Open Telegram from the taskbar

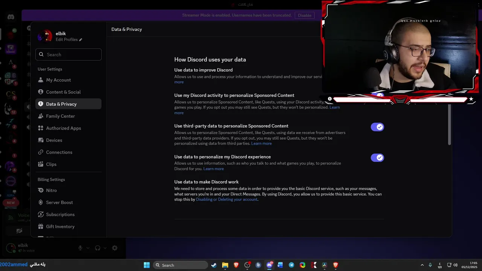click(x=291, y=265)
